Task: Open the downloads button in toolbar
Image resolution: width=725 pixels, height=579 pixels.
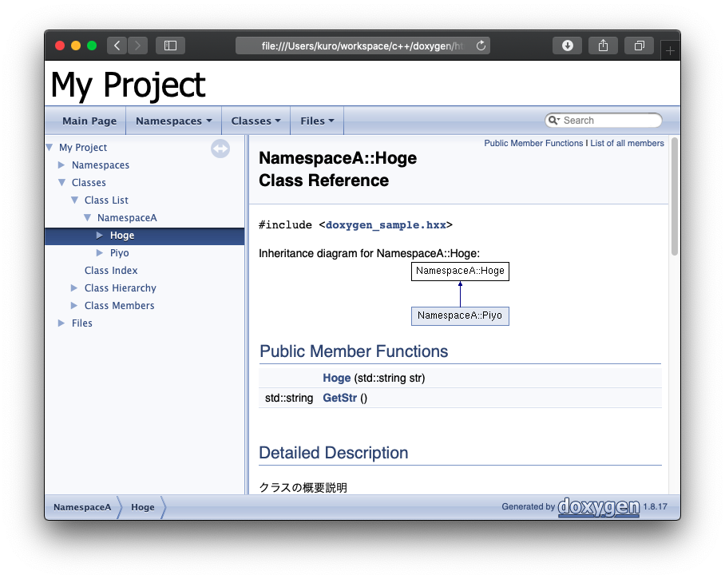Action: pos(568,46)
